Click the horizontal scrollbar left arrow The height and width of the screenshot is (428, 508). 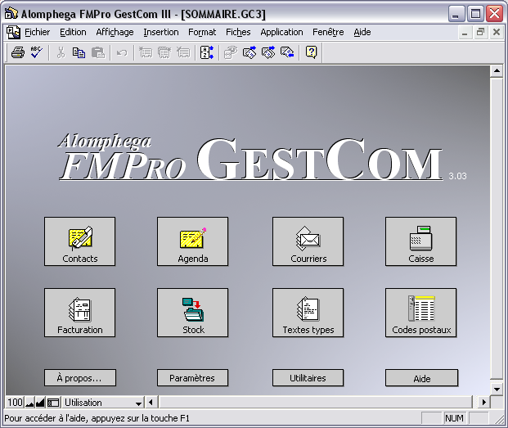click(151, 403)
